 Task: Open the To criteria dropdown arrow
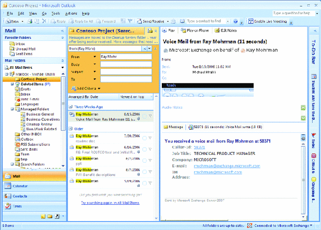(95, 79)
